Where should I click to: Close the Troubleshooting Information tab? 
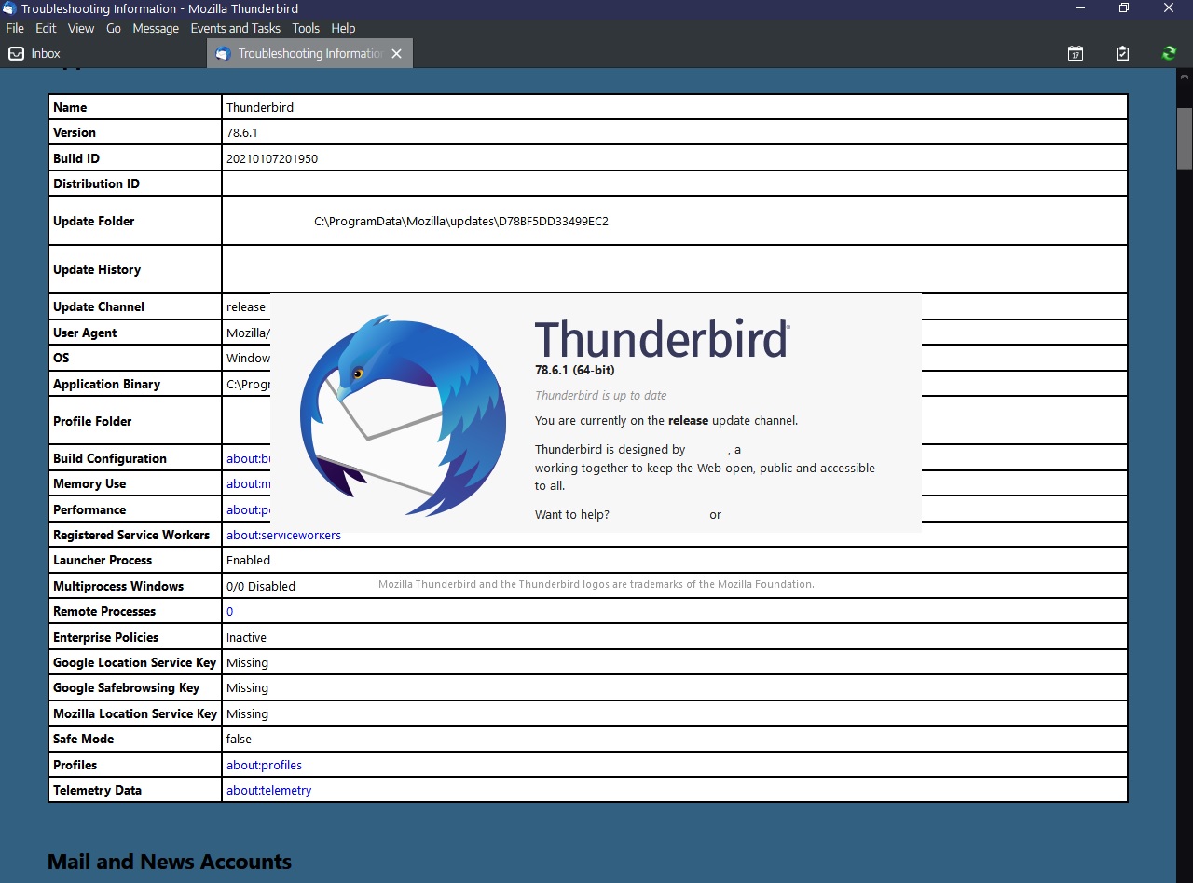pyautogui.click(x=396, y=54)
